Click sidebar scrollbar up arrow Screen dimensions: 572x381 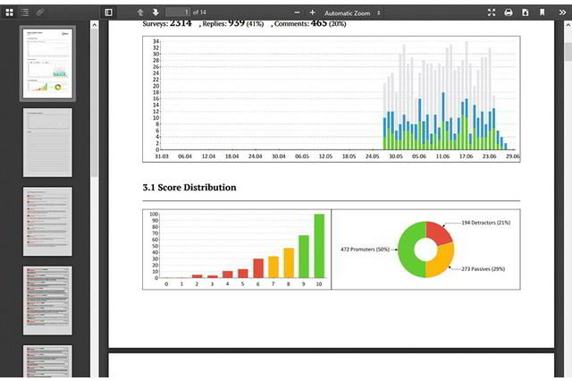tap(95, 25)
